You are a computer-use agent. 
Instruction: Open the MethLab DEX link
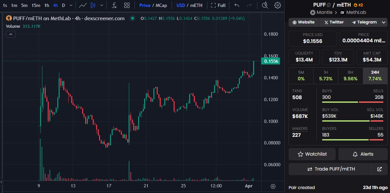[x=353, y=12]
